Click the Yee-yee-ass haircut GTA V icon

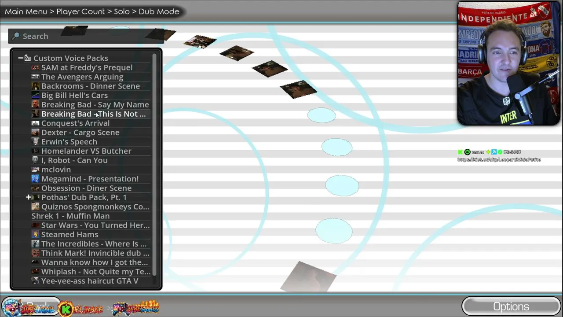coord(35,281)
